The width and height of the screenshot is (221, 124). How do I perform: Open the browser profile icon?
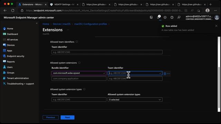click(x=207, y=11)
